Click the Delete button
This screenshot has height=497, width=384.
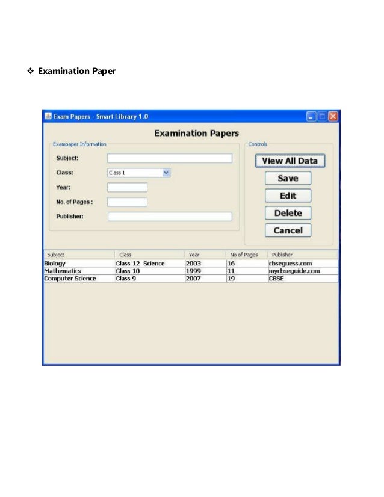(x=288, y=213)
